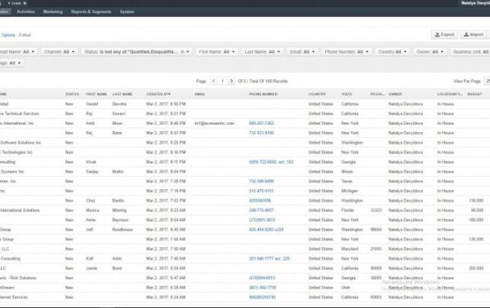The width and height of the screenshot is (490, 308).
Task: Select the 'Technical Services' lead name cell
Action: pyautogui.click(x=20, y=113)
